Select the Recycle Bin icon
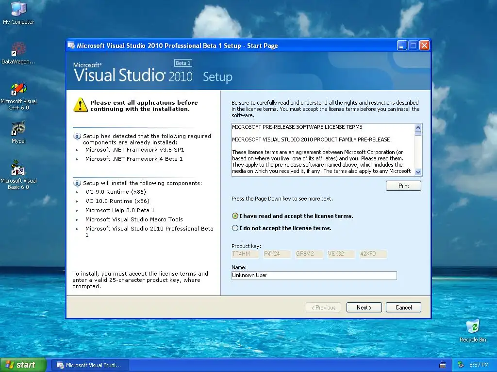Screen dimensions: 497x372 [473, 330]
